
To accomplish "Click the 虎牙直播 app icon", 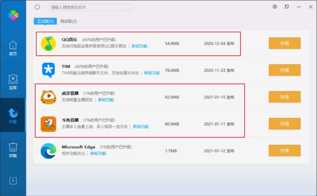I will pyautogui.click(x=49, y=97).
